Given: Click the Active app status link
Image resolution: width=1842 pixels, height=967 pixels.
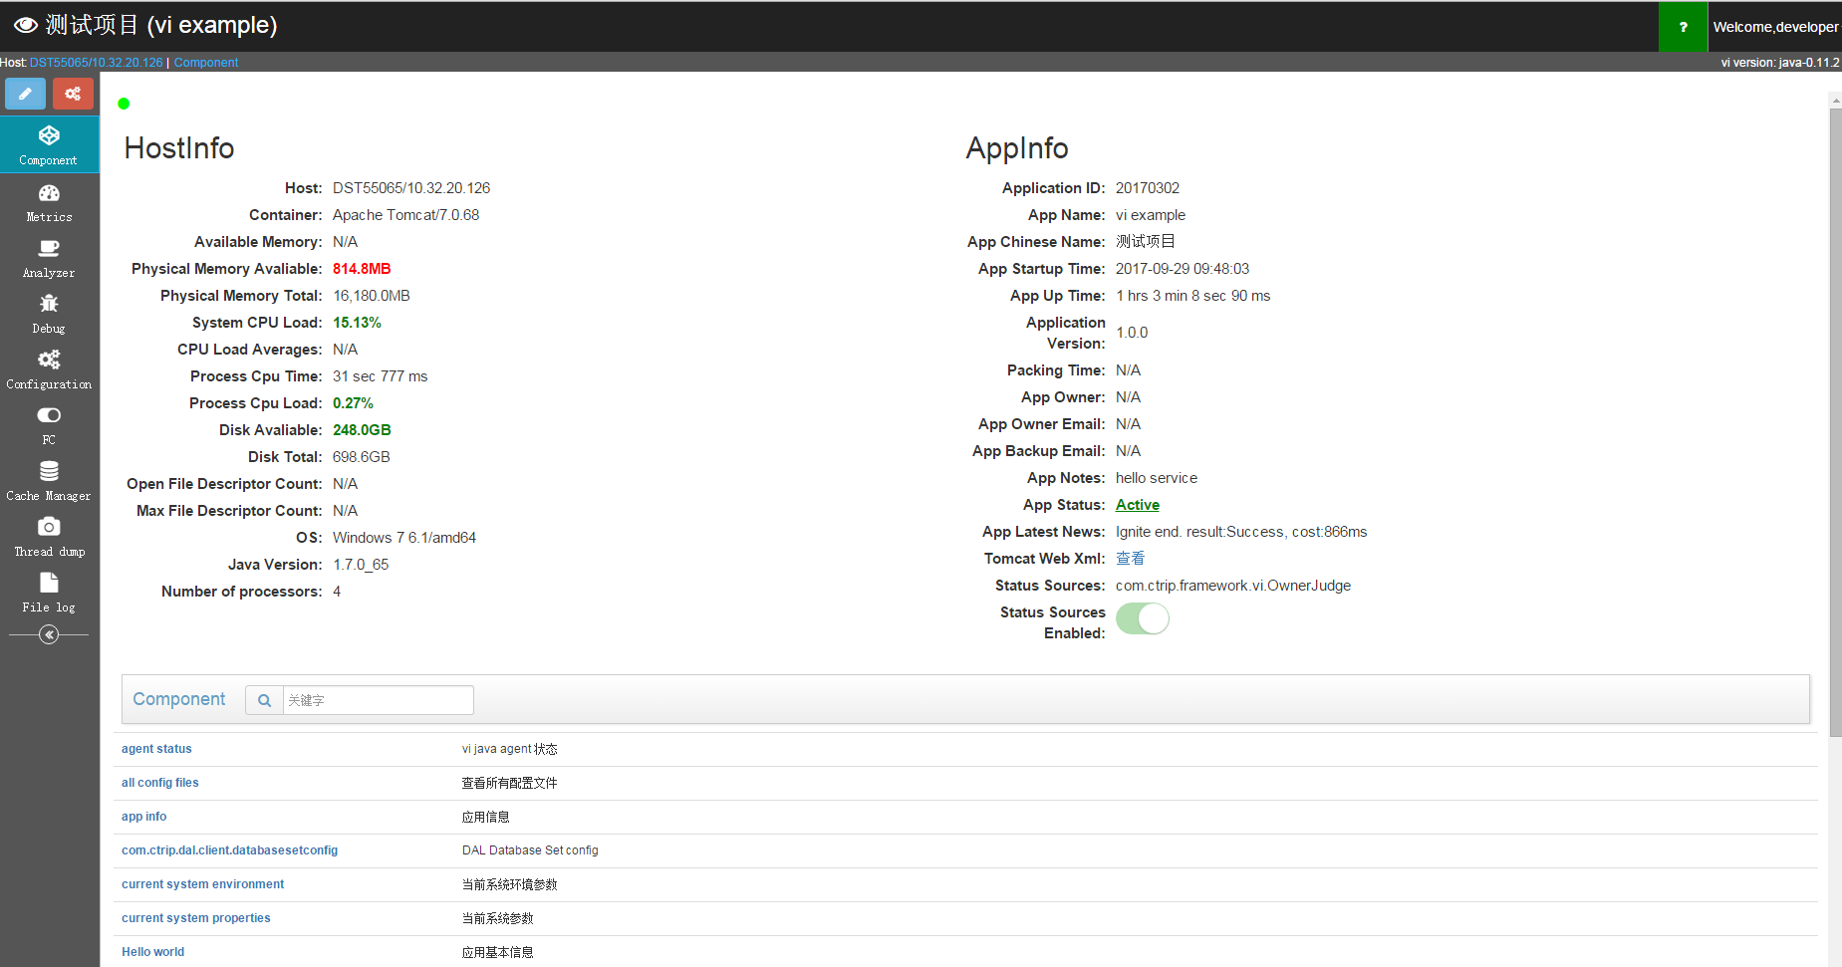Looking at the screenshot, I should pyautogui.click(x=1138, y=505).
